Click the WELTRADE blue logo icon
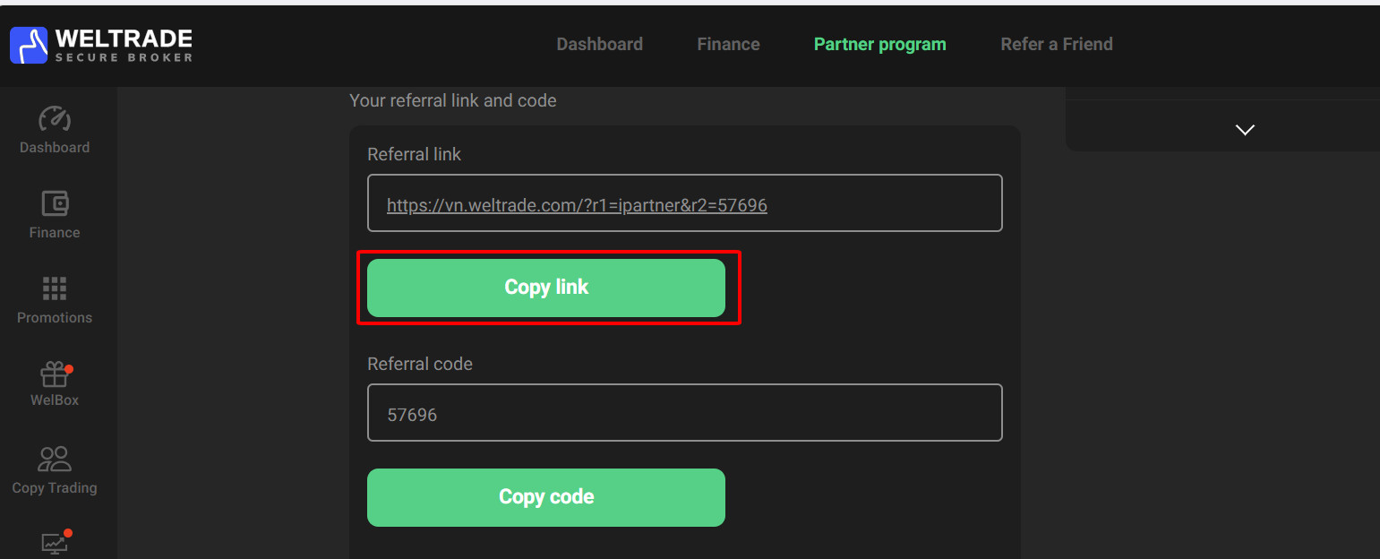Viewport: 1380px width, 559px height. (x=29, y=45)
